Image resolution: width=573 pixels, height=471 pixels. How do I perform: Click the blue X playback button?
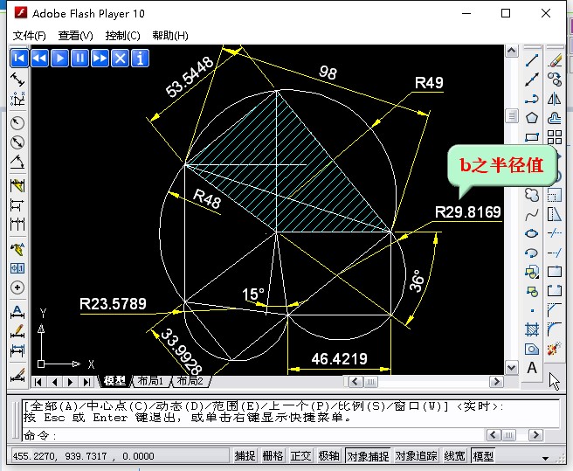(x=120, y=59)
